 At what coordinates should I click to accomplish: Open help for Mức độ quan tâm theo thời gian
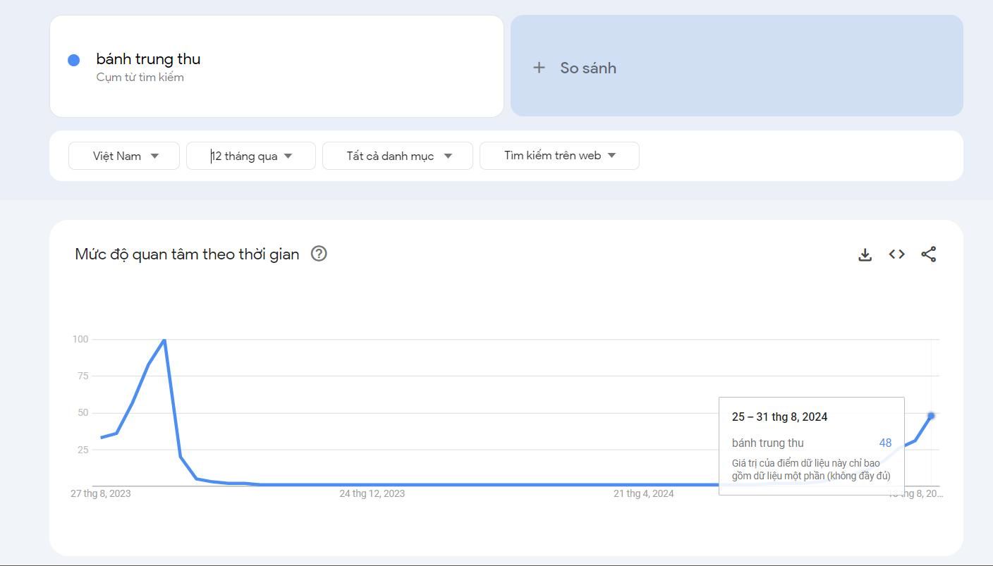point(319,254)
